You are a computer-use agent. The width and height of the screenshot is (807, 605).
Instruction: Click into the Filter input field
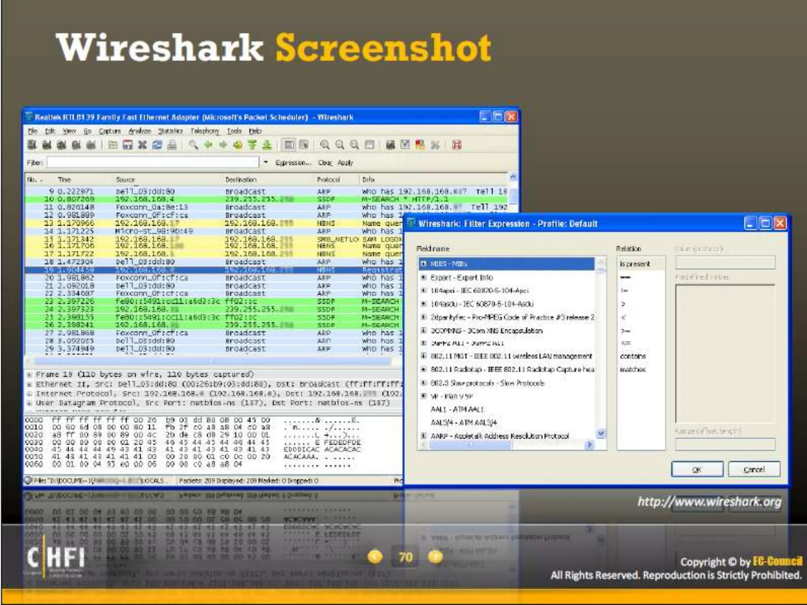pos(153,162)
